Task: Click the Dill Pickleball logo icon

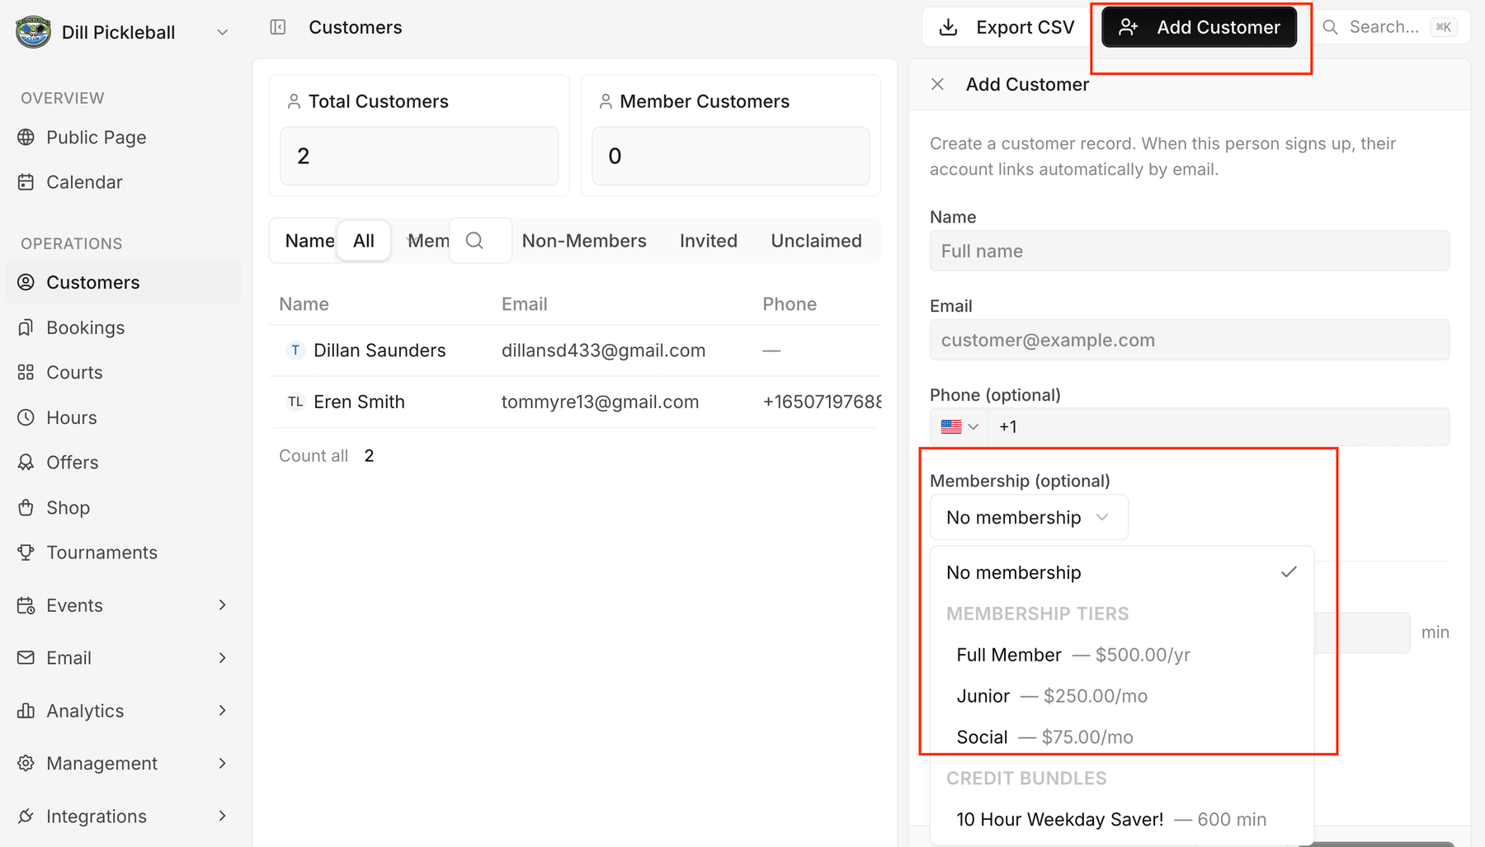Action: pos(33,32)
